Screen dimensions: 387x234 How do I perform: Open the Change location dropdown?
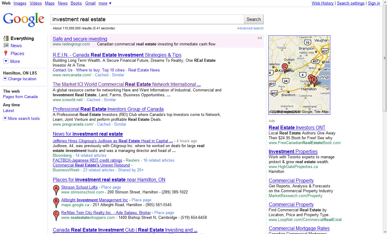coord(5,79)
